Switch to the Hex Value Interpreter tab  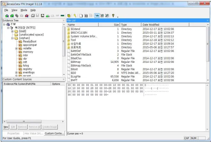click(x=34, y=133)
